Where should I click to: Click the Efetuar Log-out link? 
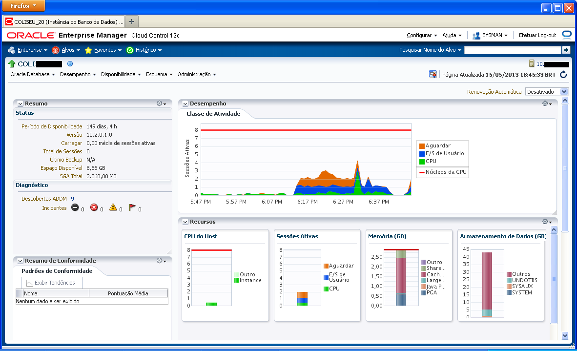[537, 35]
